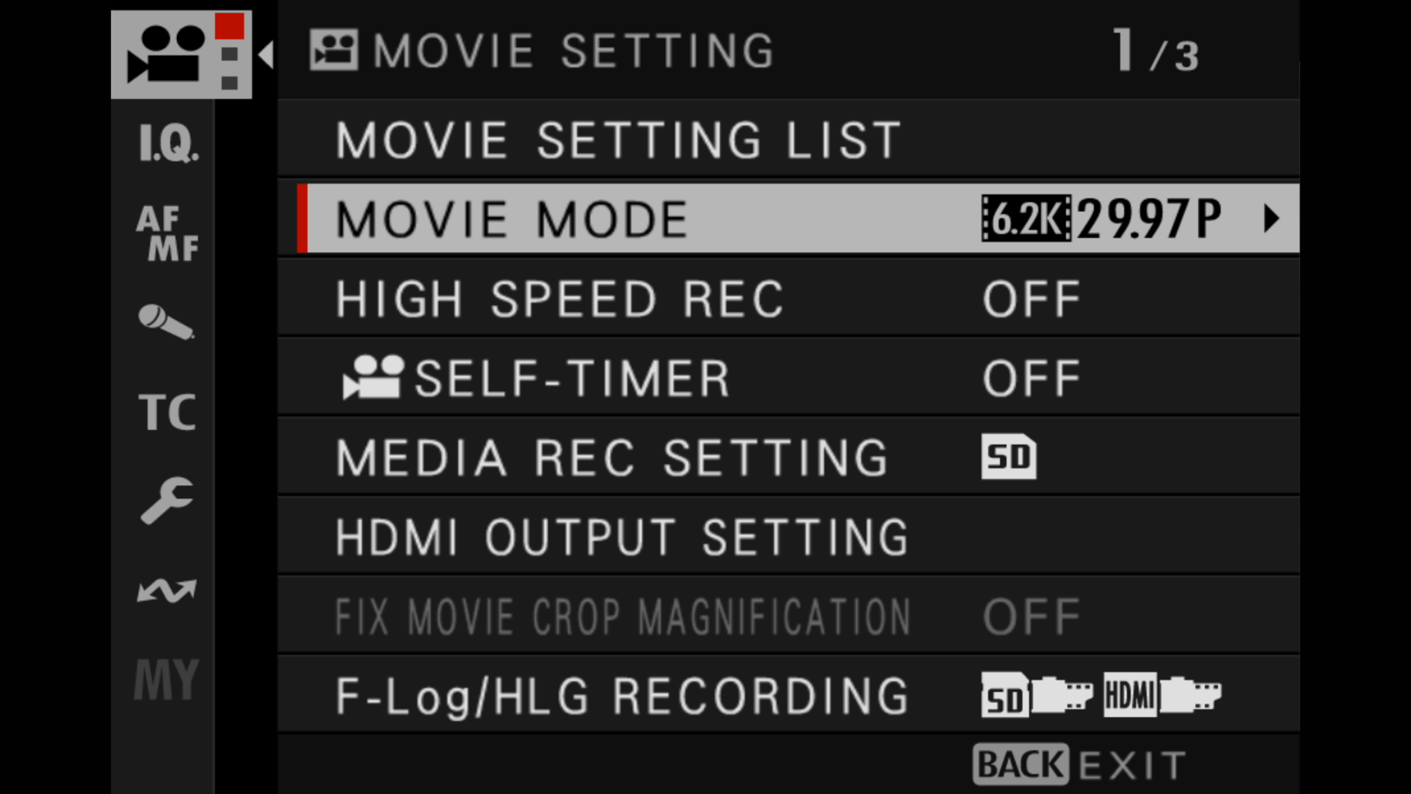Open the TC time code tab
The image size is (1411, 794).
[168, 412]
